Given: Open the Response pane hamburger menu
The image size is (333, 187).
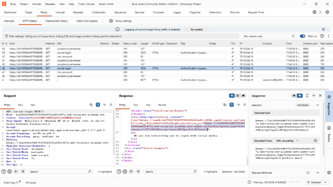Looking at the screenshot, I should [x=245, y=105].
